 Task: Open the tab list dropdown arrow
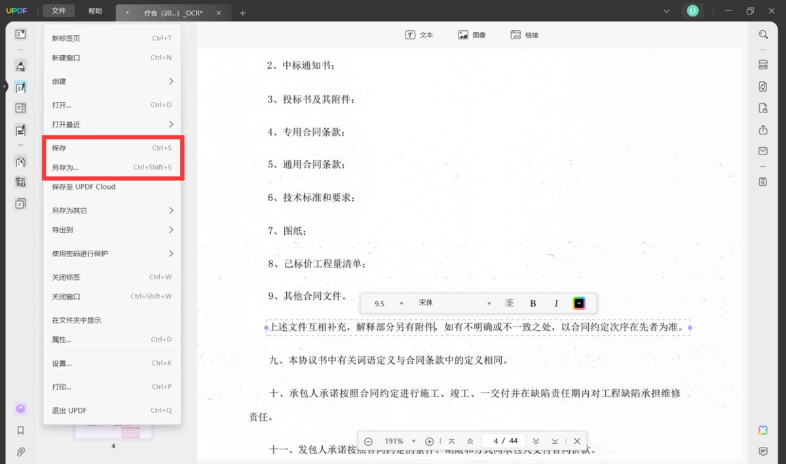tap(667, 11)
